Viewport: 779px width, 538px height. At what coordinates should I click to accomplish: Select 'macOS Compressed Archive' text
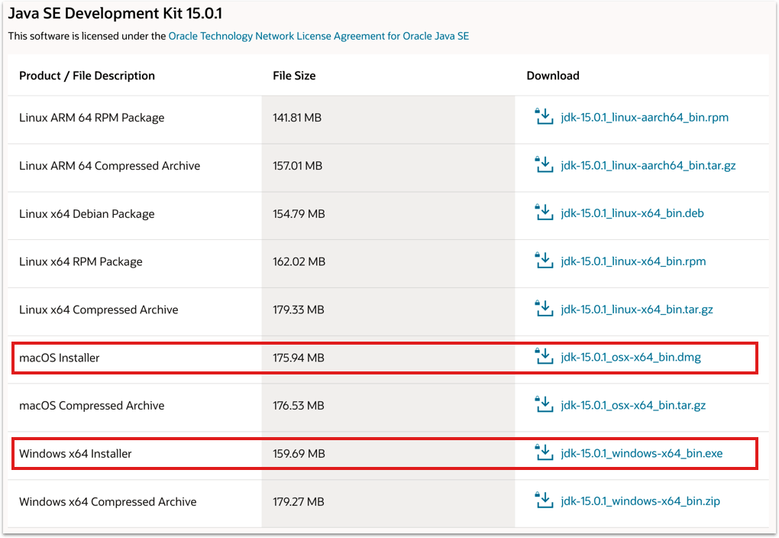pyautogui.click(x=92, y=406)
